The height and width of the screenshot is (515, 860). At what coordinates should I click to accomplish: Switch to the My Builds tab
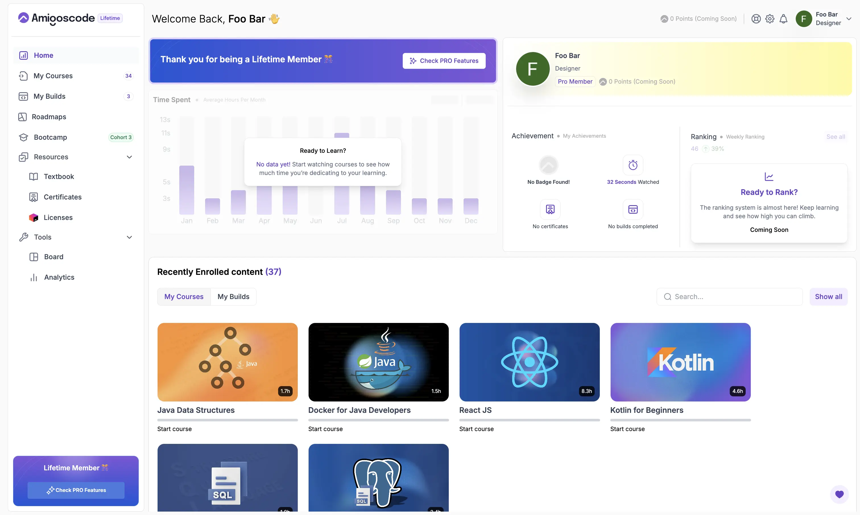click(x=233, y=297)
